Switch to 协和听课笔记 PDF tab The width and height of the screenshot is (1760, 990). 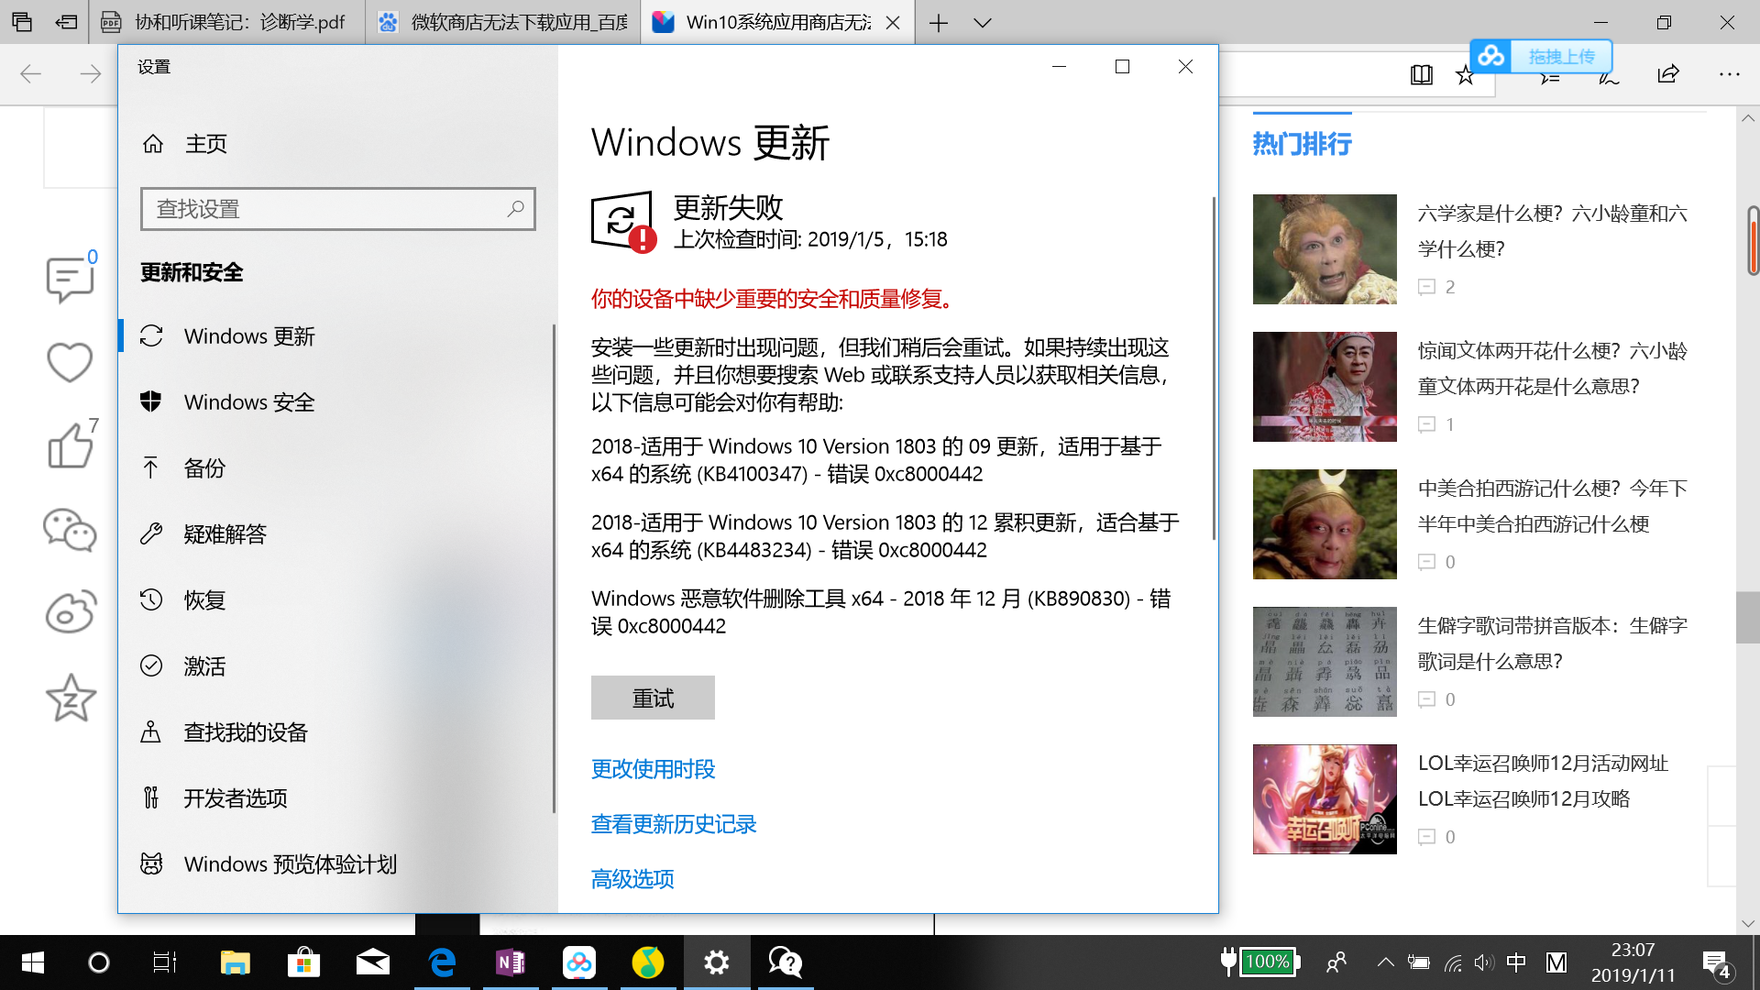click(x=227, y=22)
